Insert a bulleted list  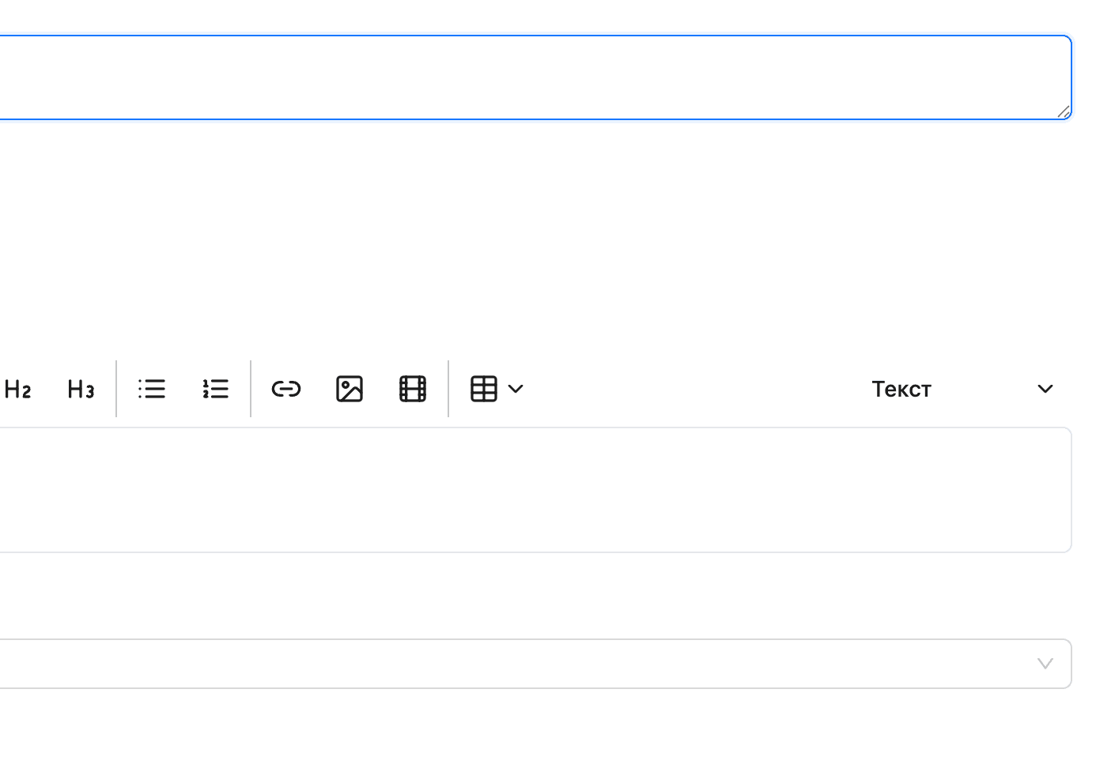pyautogui.click(x=152, y=389)
